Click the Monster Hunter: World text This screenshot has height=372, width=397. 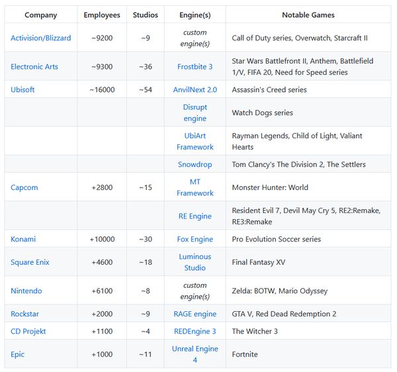click(x=270, y=187)
